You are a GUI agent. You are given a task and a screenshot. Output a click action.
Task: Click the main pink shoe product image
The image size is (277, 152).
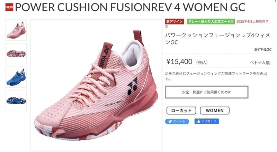[96, 85]
